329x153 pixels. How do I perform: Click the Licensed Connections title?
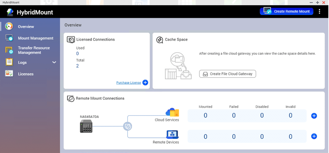coord(96,40)
